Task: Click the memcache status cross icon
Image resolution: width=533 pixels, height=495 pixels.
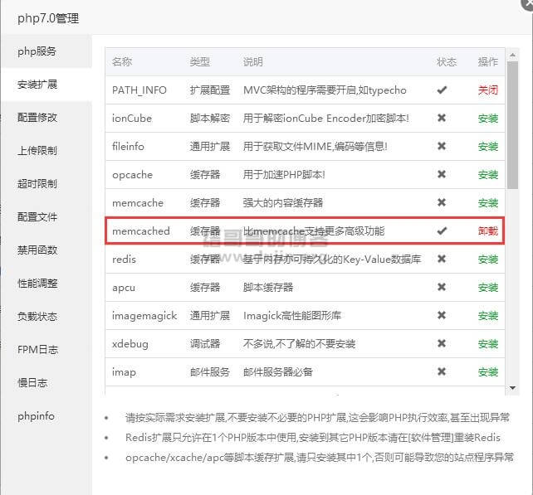Action: coord(442,202)
